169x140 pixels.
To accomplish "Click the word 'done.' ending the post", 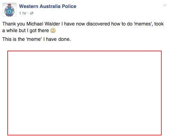I will coord(64,39).
